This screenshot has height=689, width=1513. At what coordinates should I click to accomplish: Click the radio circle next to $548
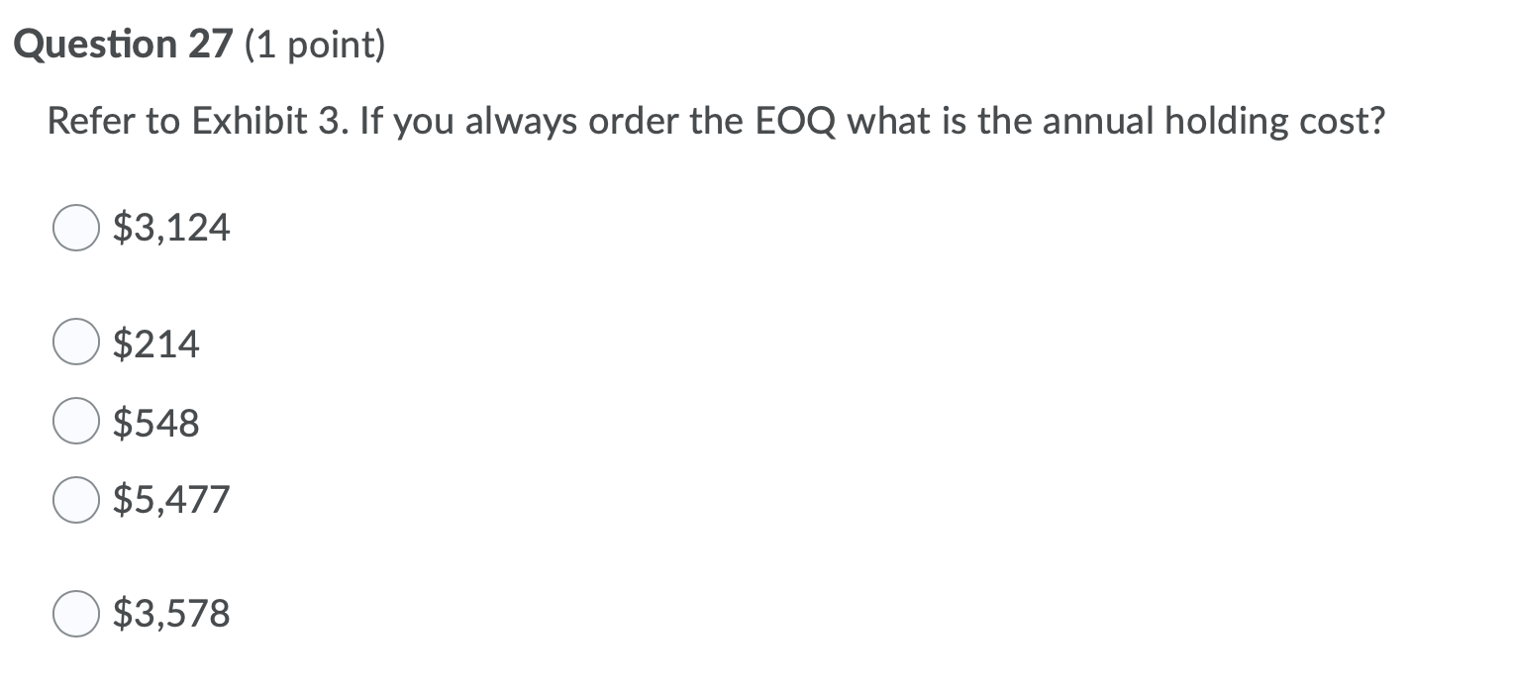(75, 421)
